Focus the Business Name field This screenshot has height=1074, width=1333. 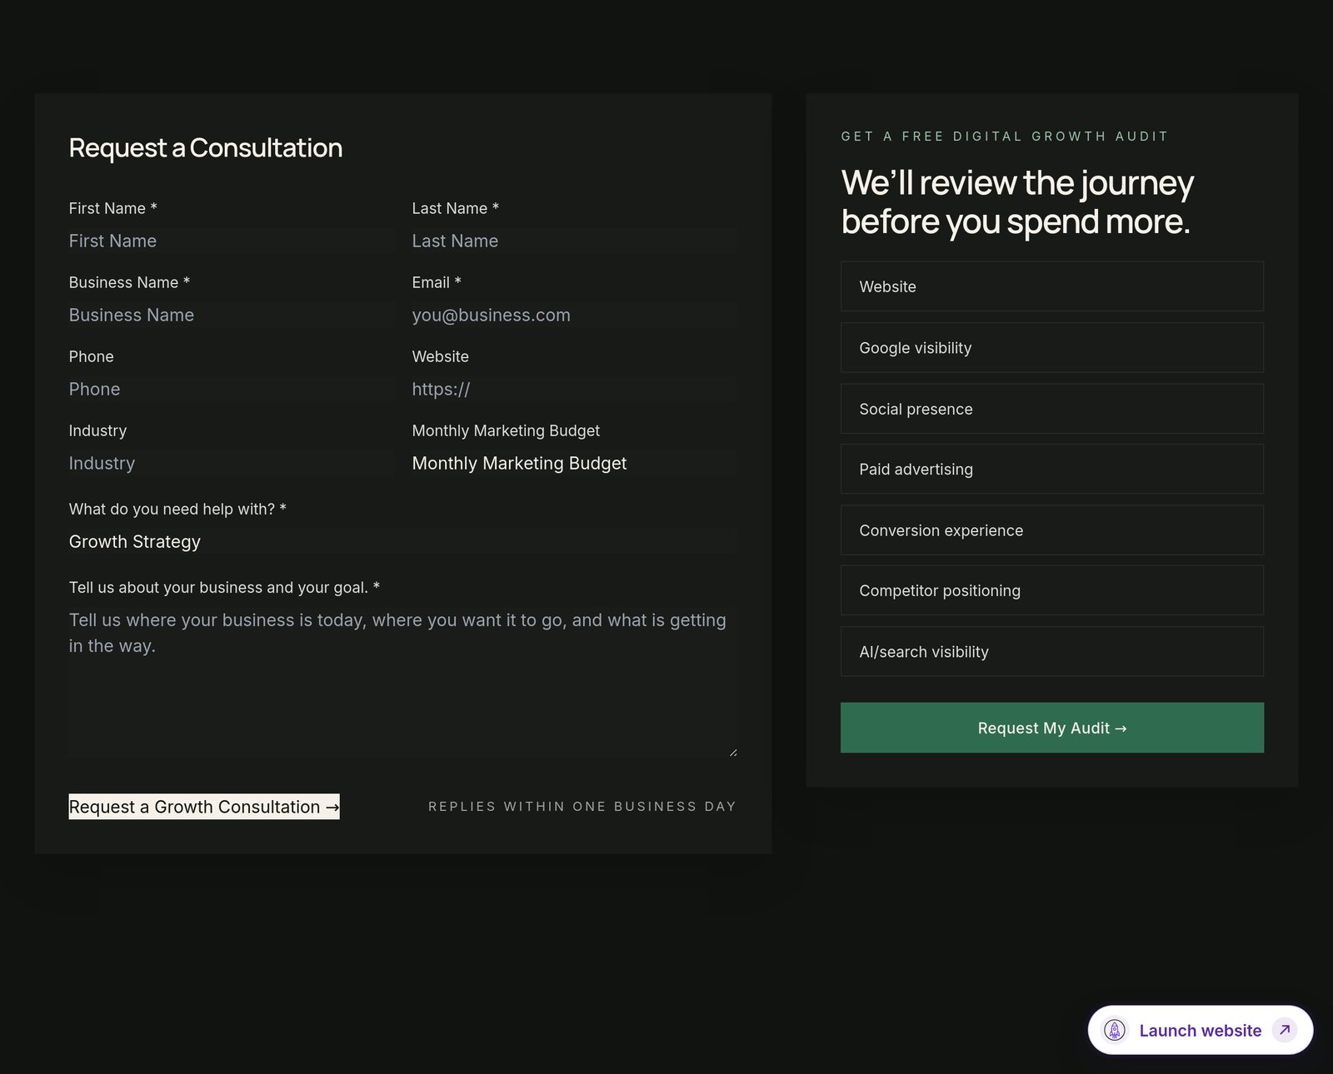[x=231, y=316]
